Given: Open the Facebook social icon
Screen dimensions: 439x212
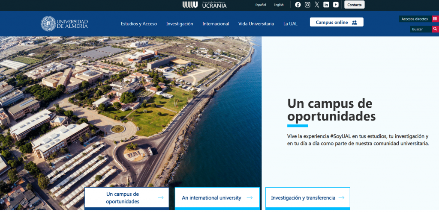Looking at the screenshot, I should click(298, 5).
